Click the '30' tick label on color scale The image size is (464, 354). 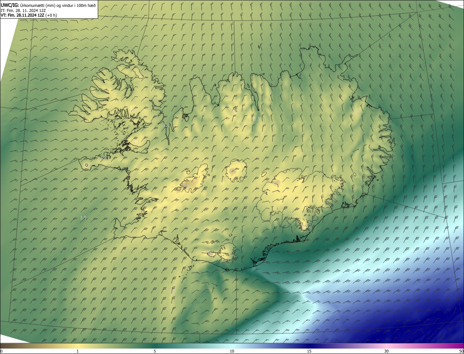386,351
